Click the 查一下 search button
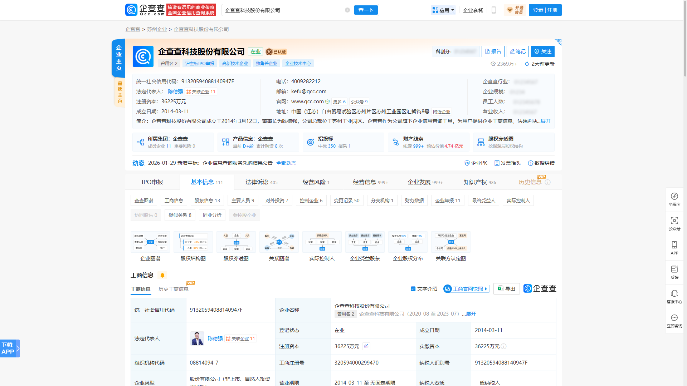The image size is (687, 386). coord(366,10)
